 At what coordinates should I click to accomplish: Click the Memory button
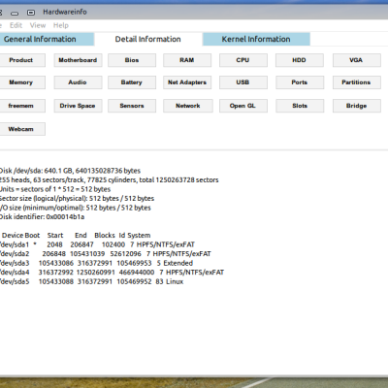[x=21, y=82]
